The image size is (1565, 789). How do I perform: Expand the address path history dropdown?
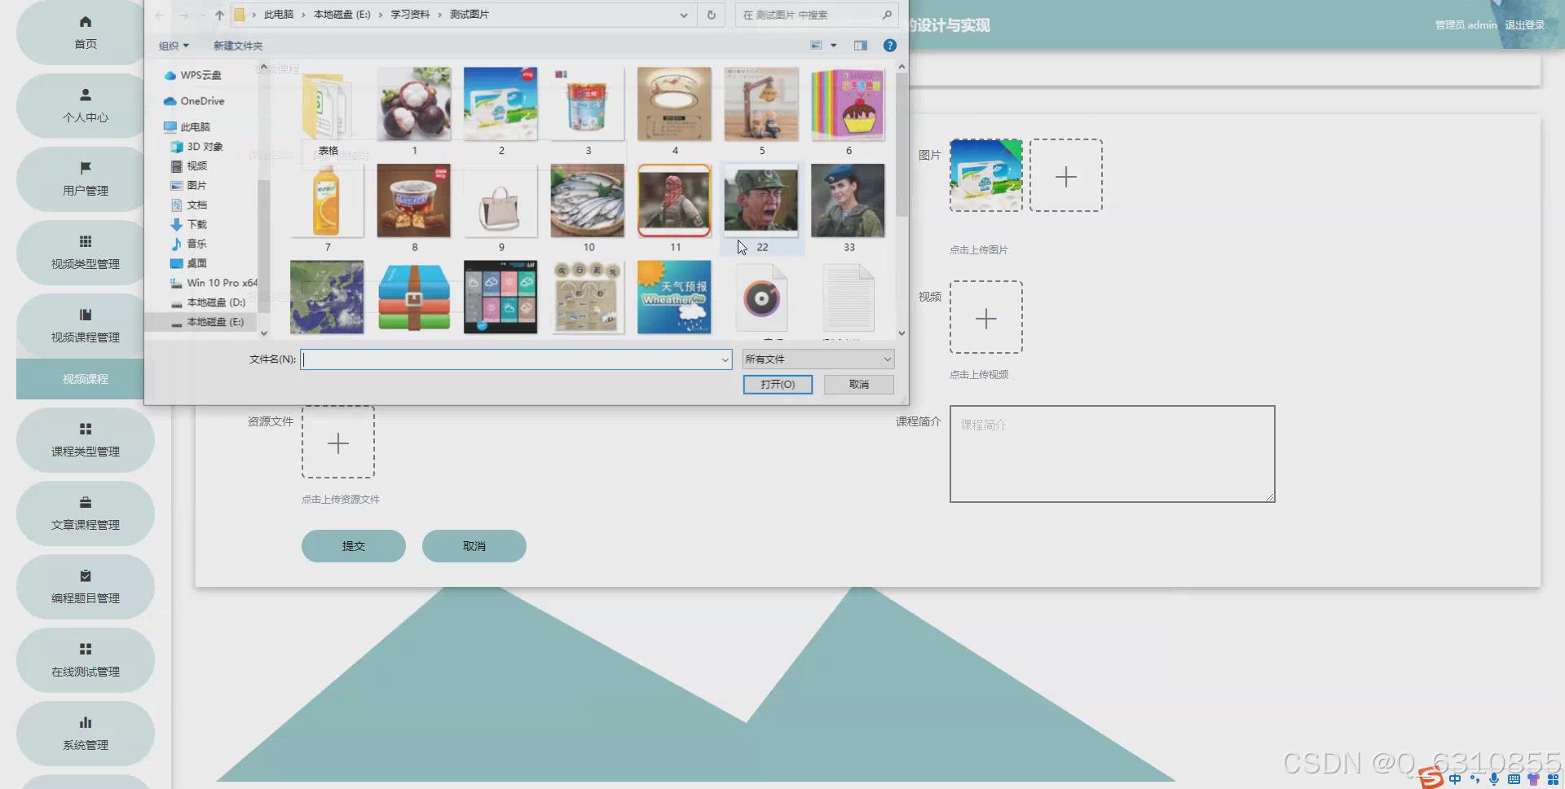683,15
